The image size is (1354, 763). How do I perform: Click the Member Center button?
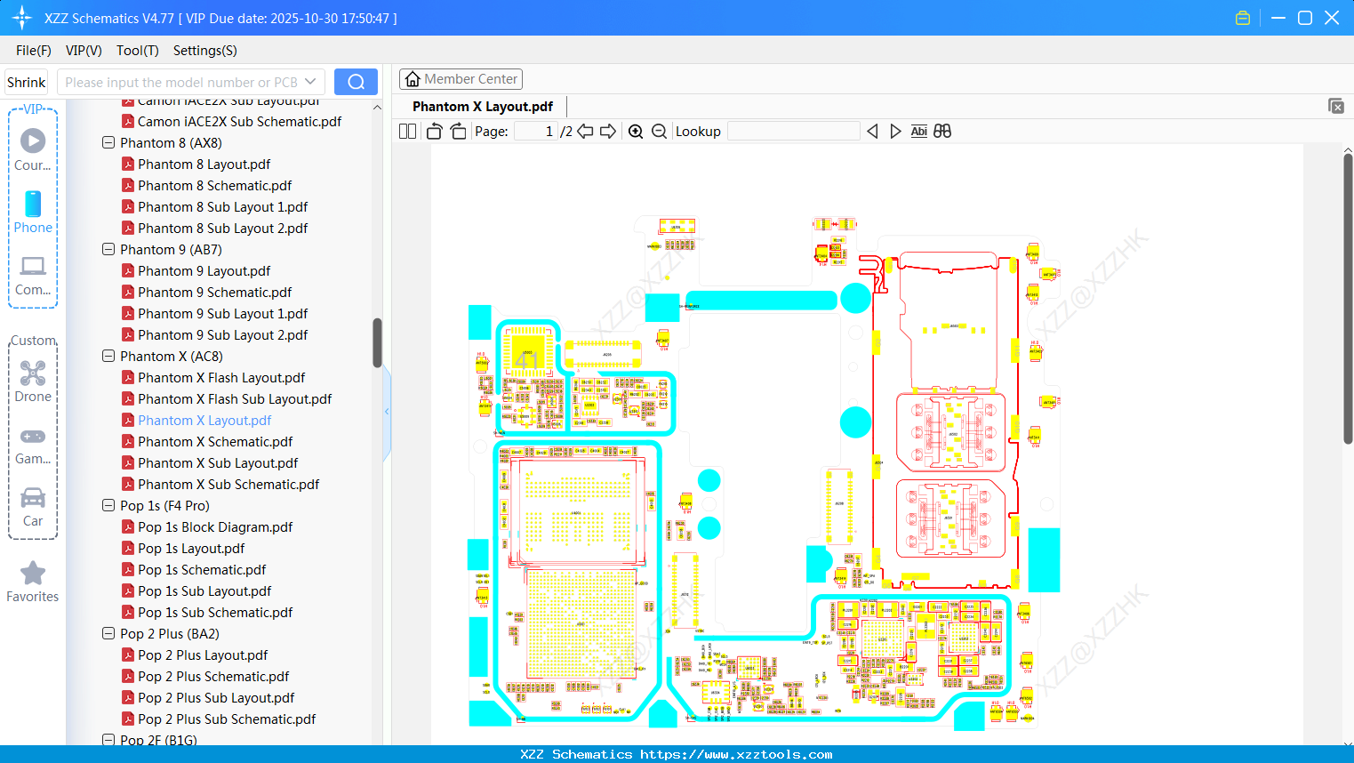461,79
